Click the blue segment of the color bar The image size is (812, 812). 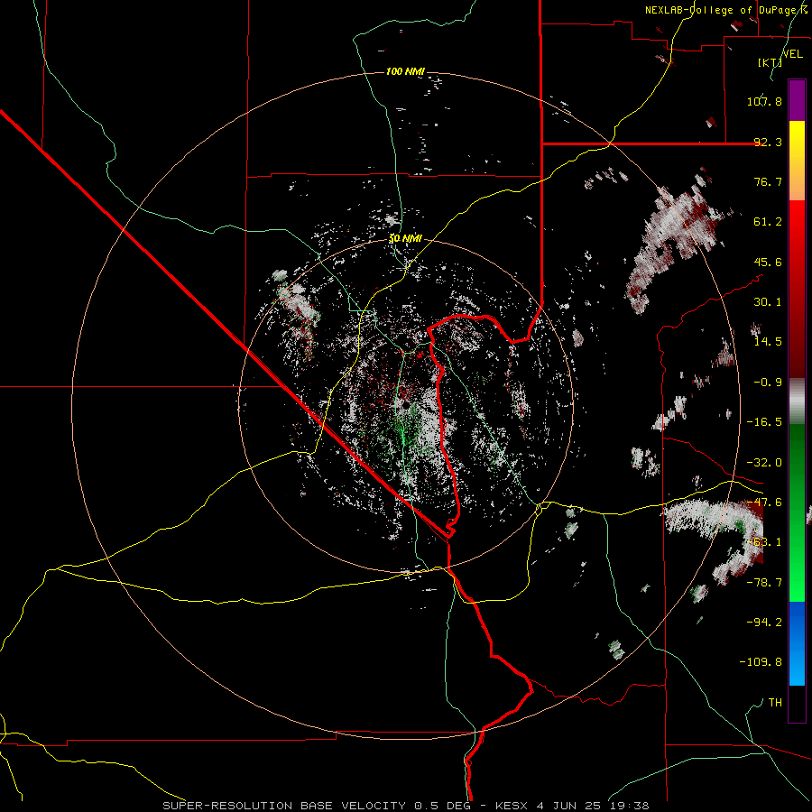pyautogui.click(x=797, y=643)
